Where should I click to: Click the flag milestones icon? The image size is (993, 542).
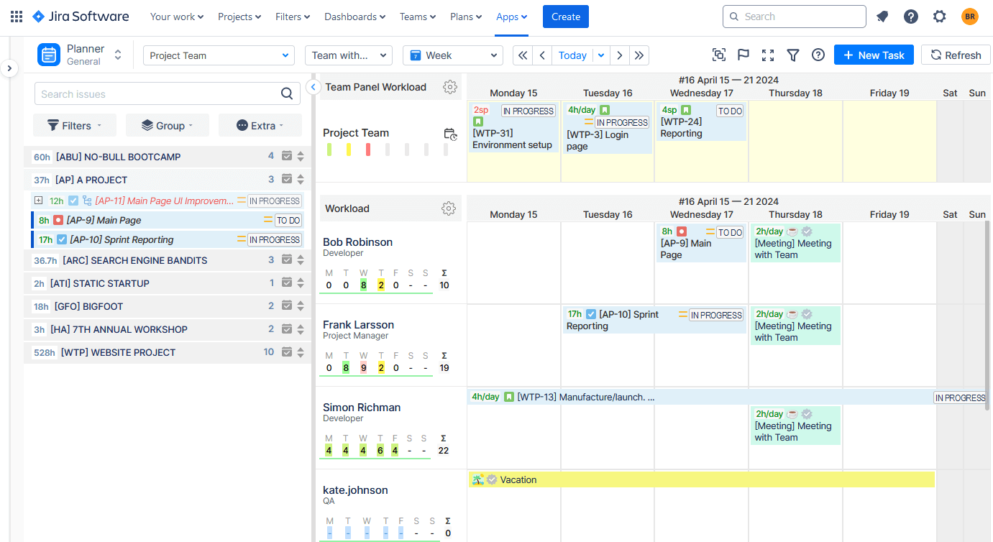(x=743, y=55)
